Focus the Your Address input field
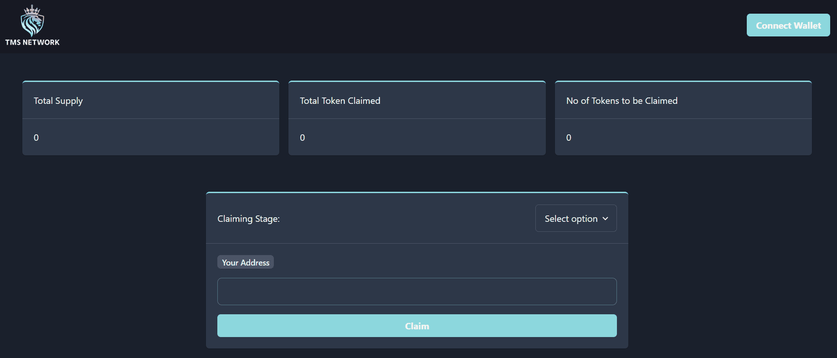Image resolution: width=837 pixels, height=358 pixels. (x=416, y=292)
